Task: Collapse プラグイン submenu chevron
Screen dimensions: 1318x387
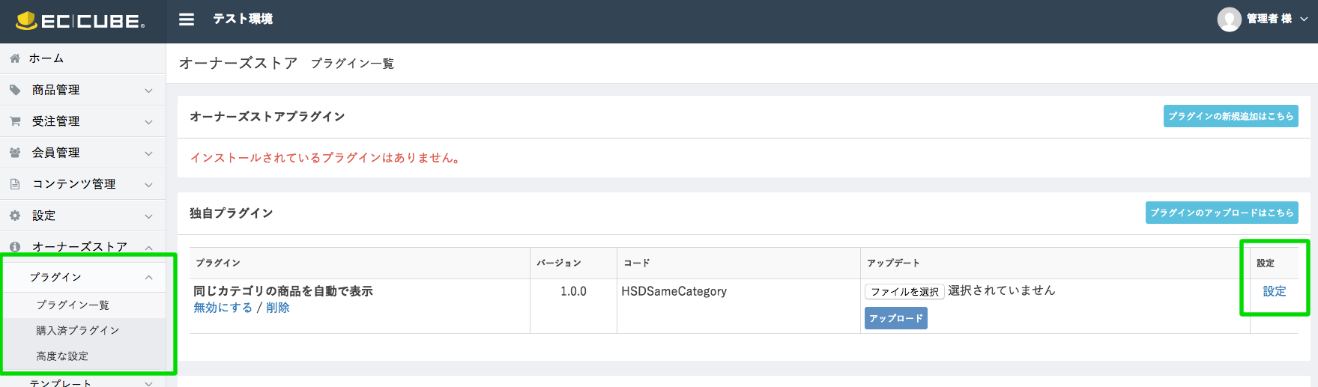Action: [x=148, y=278]
